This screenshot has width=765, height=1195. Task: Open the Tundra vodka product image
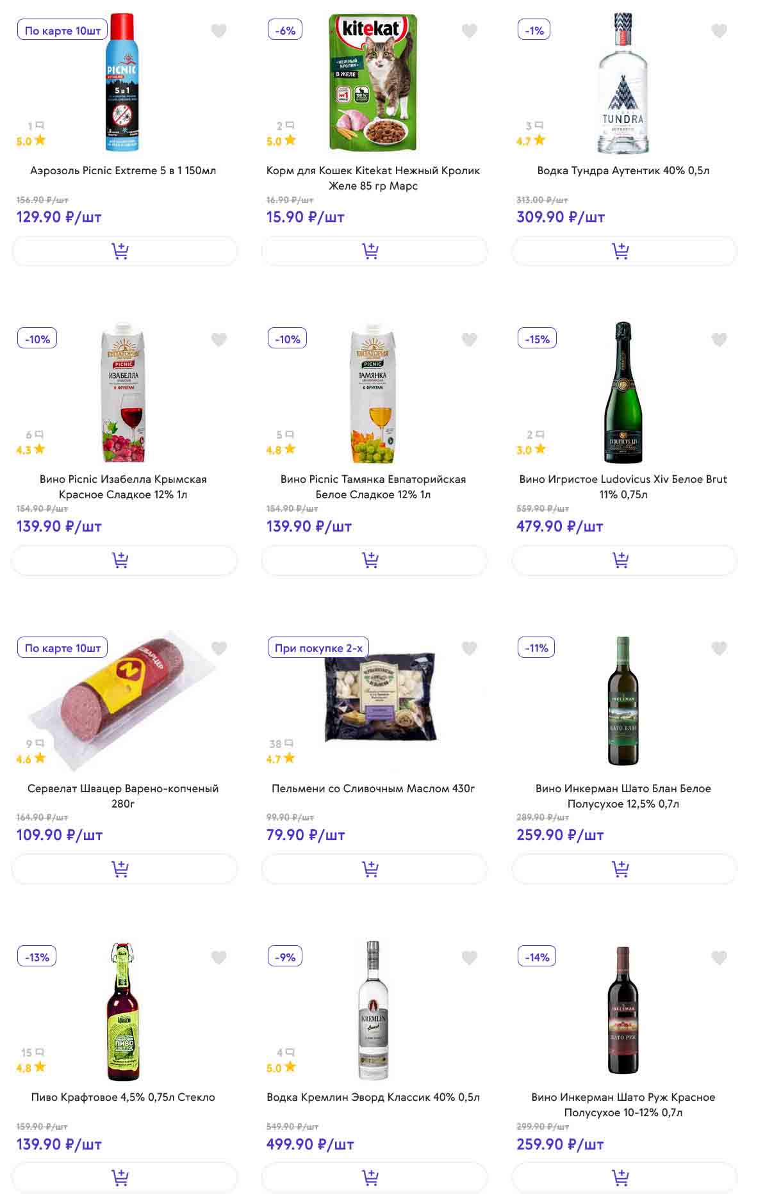coord(623,83)
